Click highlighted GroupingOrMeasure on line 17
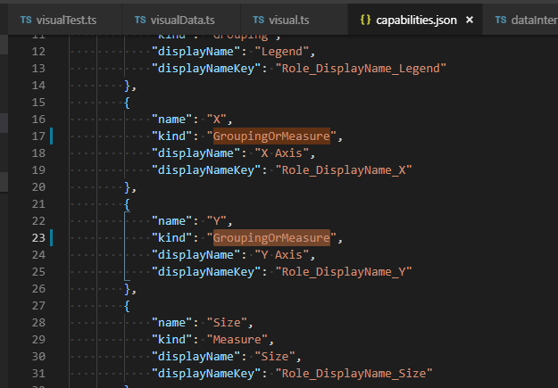This screenshot has height=388, width=558. [x=271, y=136]
